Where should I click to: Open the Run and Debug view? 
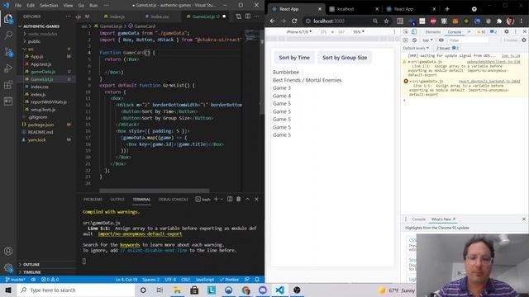[x=8, y=68]
